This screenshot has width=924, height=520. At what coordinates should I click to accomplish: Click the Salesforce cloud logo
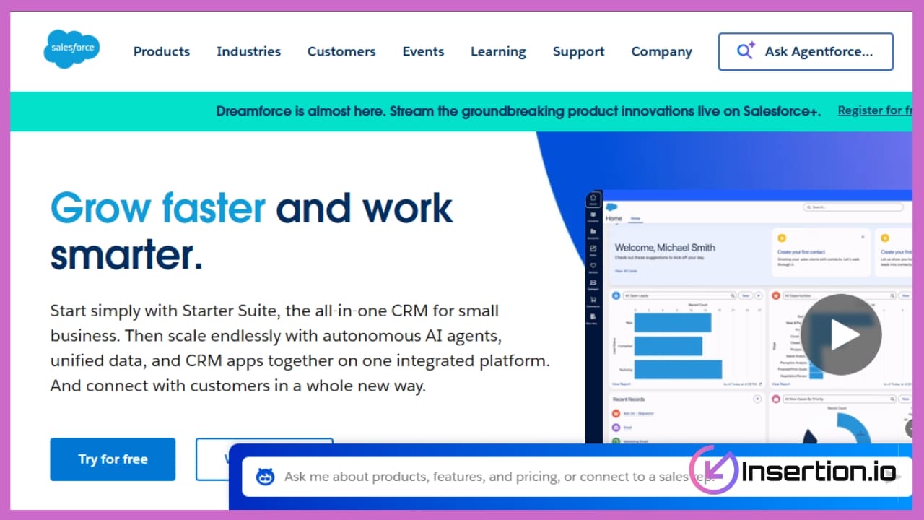[x=71, y=49]
